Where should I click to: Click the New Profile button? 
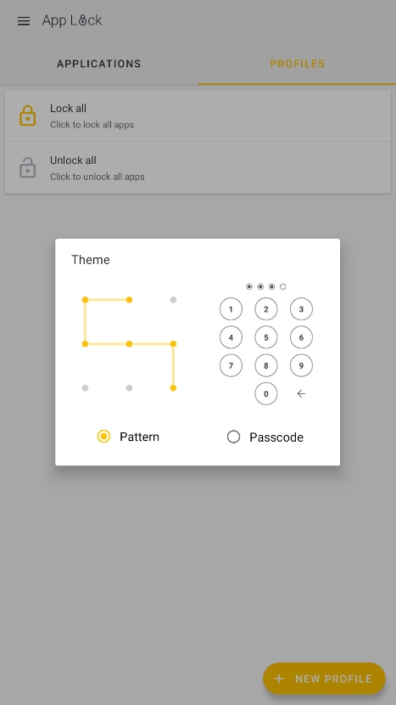[x=324, y=679]
